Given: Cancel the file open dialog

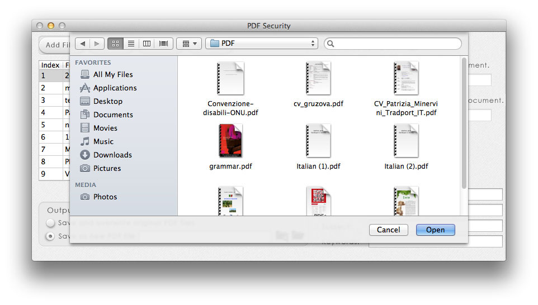Looking at the screenshot, I should click(389, 230).
